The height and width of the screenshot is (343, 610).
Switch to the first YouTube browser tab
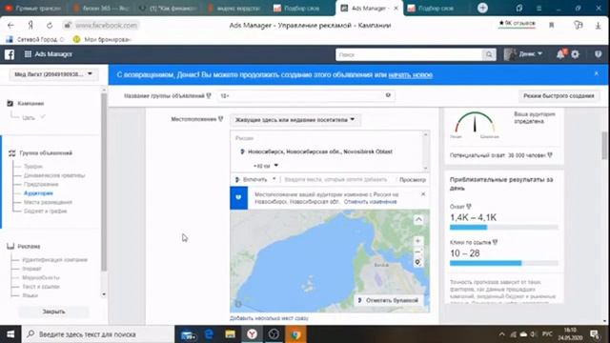point(33,9)
